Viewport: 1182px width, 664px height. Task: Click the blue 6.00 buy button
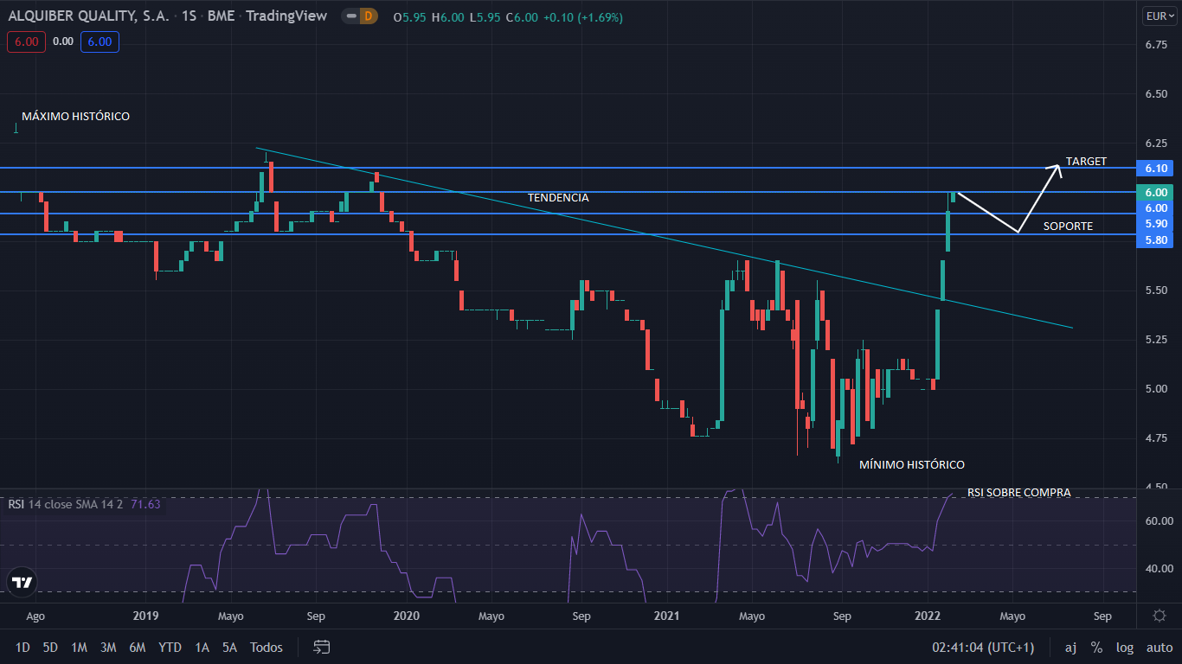tap(100, 41)
